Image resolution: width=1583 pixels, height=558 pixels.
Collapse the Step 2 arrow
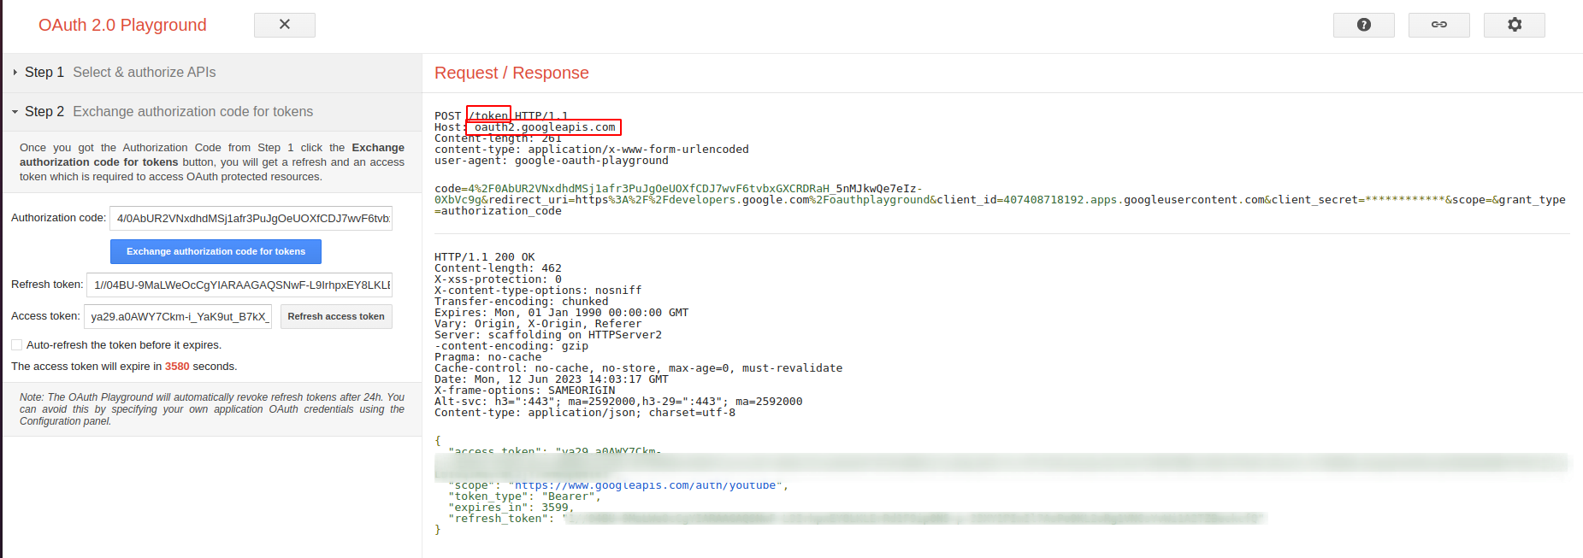pyautogui.click(x=15, y=112)
